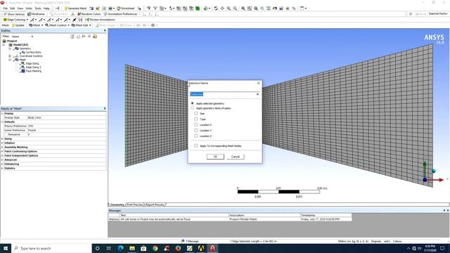Viewport: 450px width, 253px height.
Task: Check the Location Z checkbox
Action: coord(196,136)
